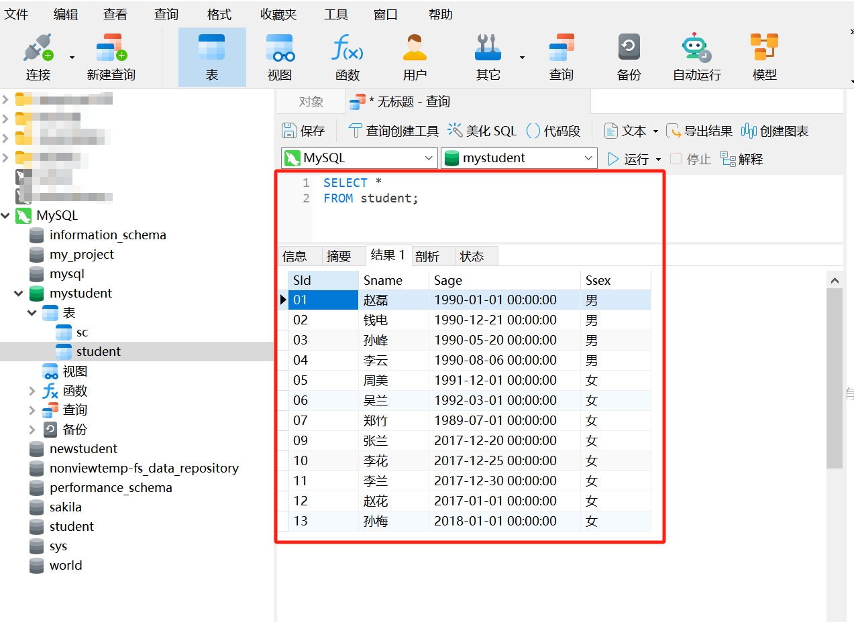Select the 视图 (Views) toolbar icon
This screenshot has height=622, width=854.
coord(279,56)
